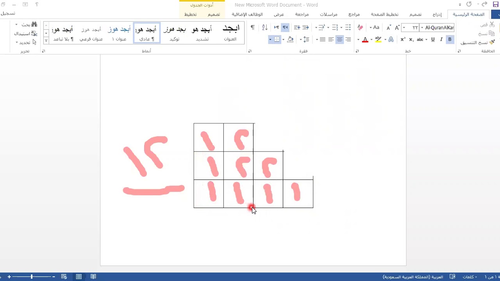Click Cut (قص) in the clipboard group
Viewport: 500px width, 281px height.
click(487, 25)
